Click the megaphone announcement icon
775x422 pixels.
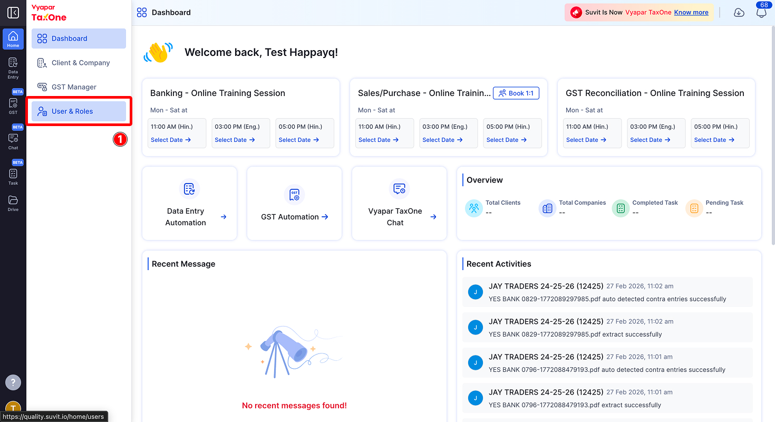[576, 12]
